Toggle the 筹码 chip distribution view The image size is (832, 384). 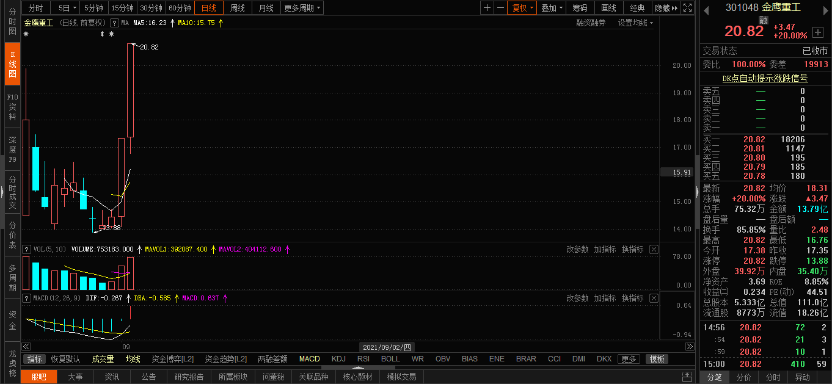[580, 8]
